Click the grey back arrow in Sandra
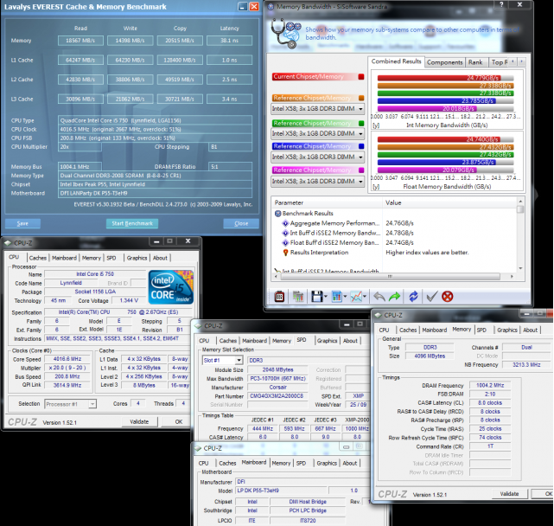Screen dimensions: 554x526 [379, 297]
